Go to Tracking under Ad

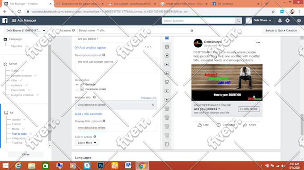pyautogui.click(x=17, y=142)
